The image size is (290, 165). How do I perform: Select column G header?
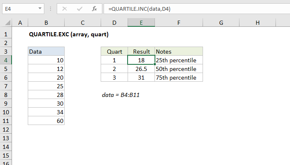221,23
